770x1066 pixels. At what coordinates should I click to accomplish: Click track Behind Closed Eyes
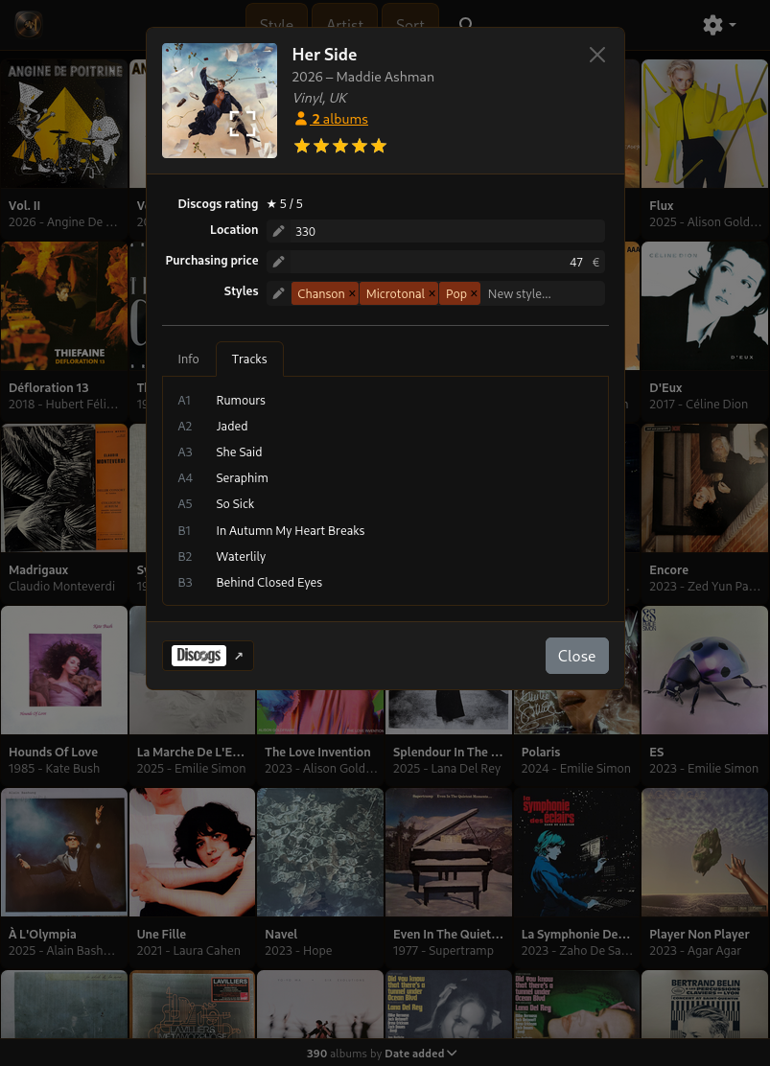click(269, 582)
